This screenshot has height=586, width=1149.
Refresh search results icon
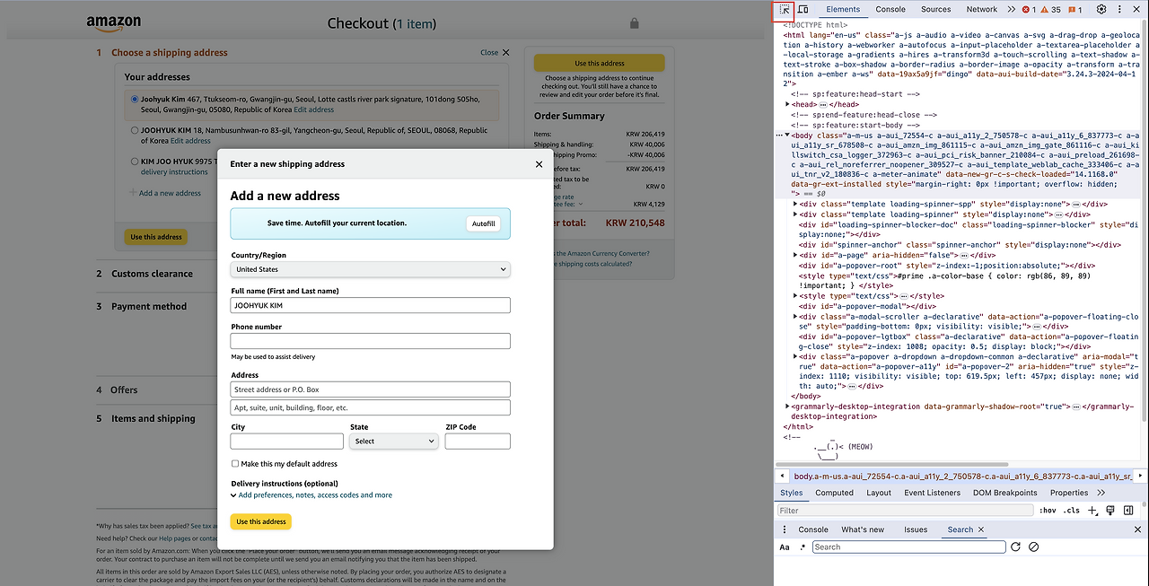(1015, 547)
